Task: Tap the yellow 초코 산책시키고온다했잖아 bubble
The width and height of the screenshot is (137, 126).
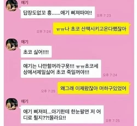Action: coord(91,29)
